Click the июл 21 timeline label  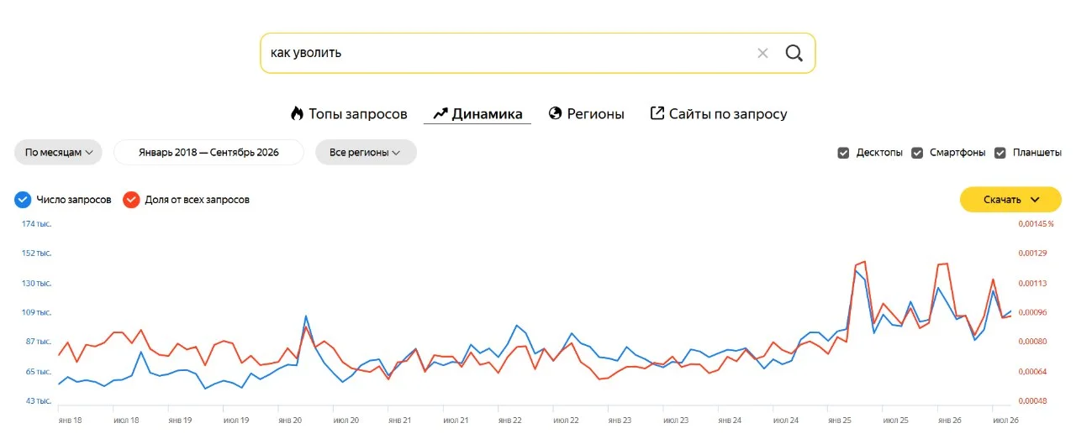pyautogui.click(x=456, y=420)
